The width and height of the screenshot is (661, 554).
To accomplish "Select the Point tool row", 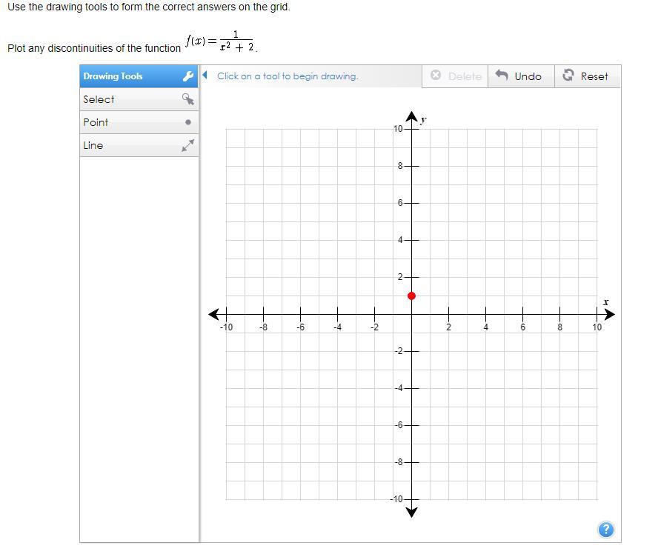I will click(139, 123).
